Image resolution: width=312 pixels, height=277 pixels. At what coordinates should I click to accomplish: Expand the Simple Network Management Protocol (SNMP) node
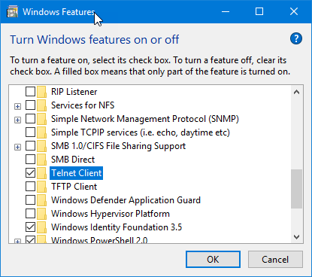17,120
